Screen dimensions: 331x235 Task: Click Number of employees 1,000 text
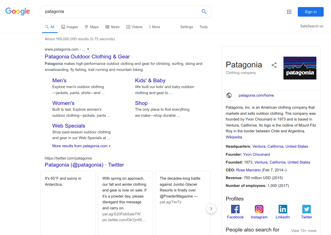tap(257, 186)
